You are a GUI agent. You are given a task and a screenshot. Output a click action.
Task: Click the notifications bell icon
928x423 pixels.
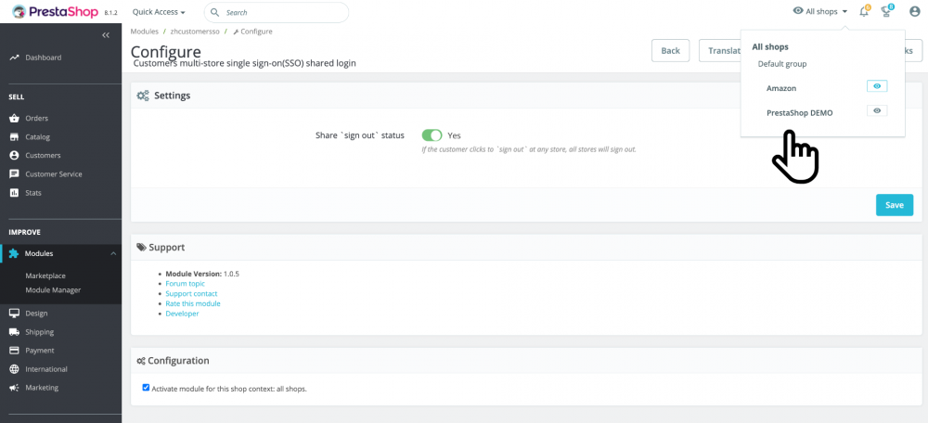(x=865, y=12)
